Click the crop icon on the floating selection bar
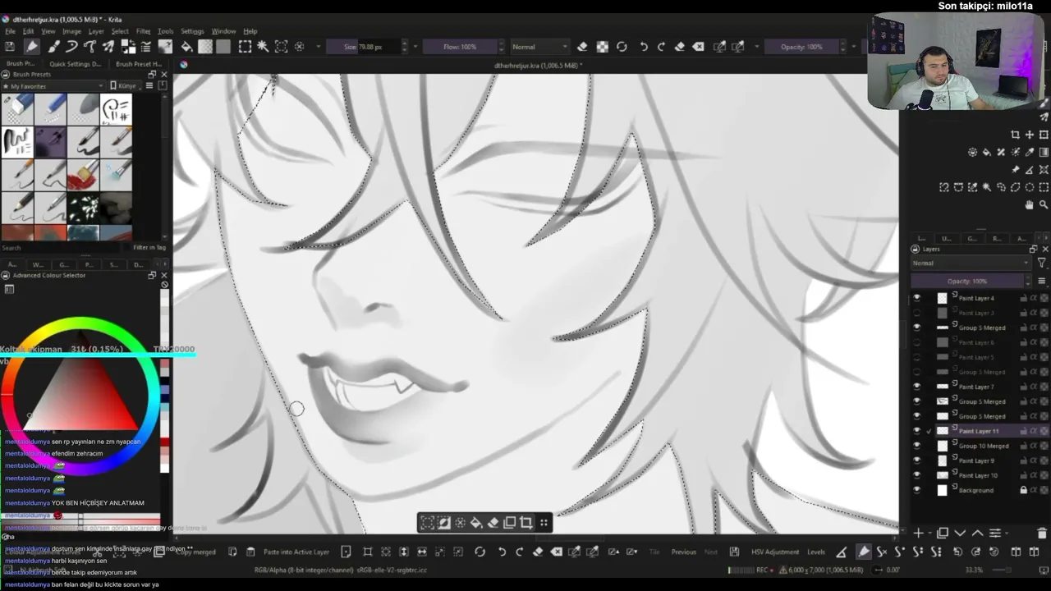This screenshot has width=1051, height=591. pyautogui.click(x=526, y=522)
